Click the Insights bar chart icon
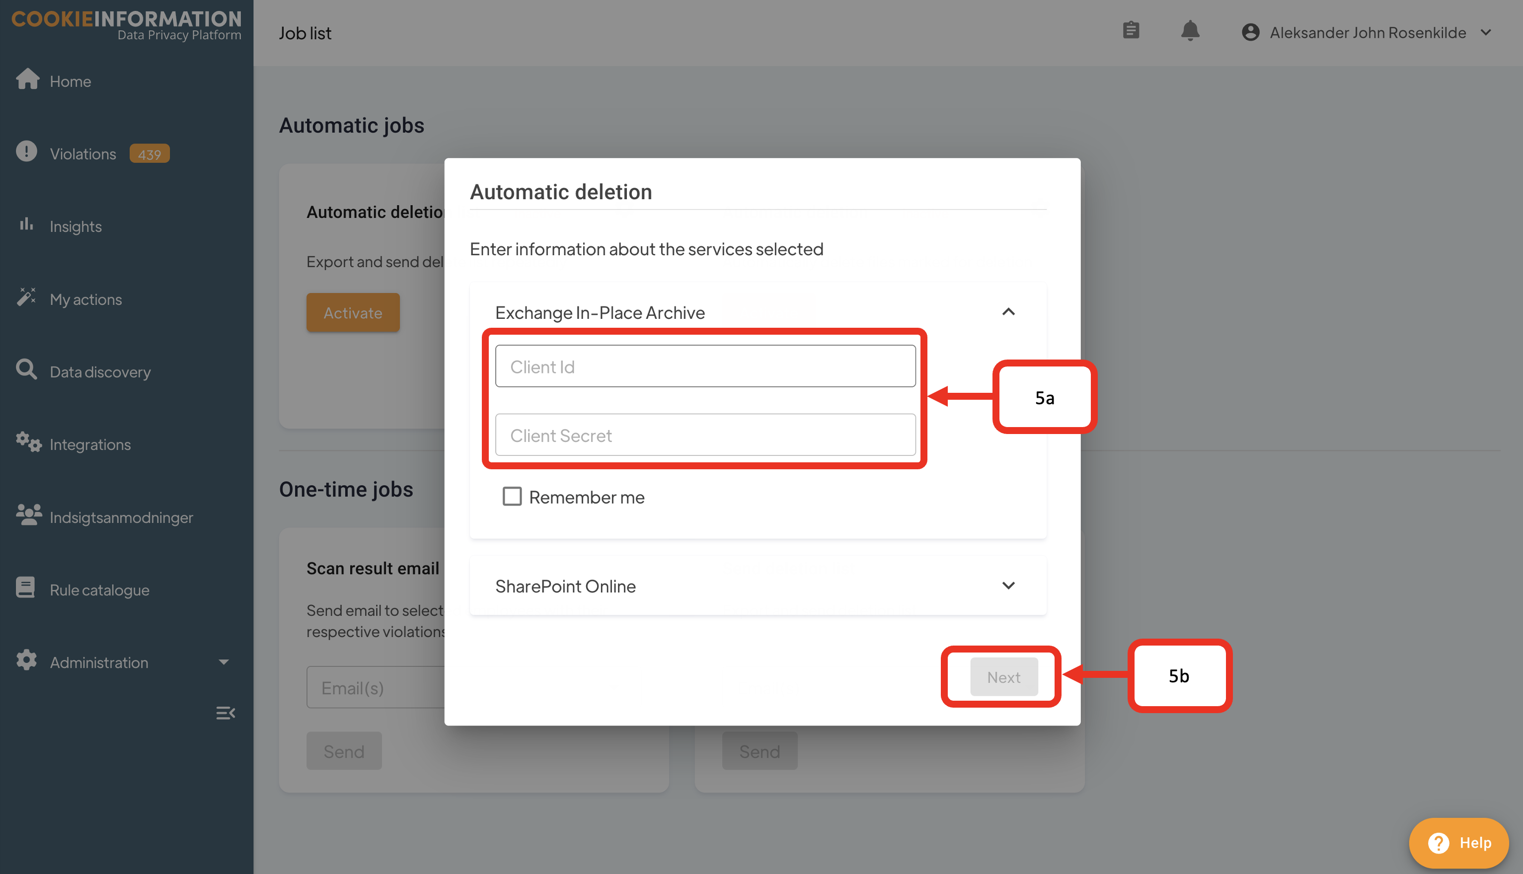 [x=26, y=224]
